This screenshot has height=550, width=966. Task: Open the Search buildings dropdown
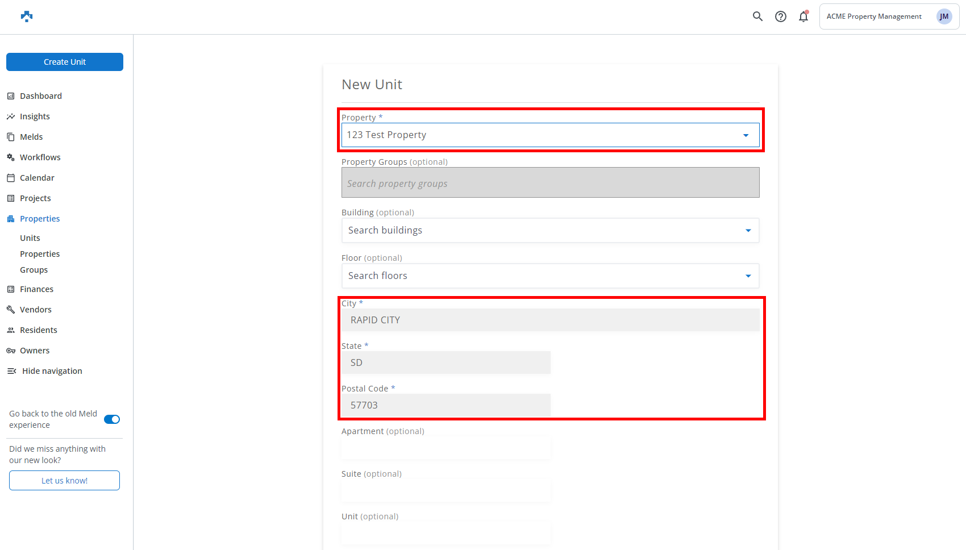click(x=748, y=231)
